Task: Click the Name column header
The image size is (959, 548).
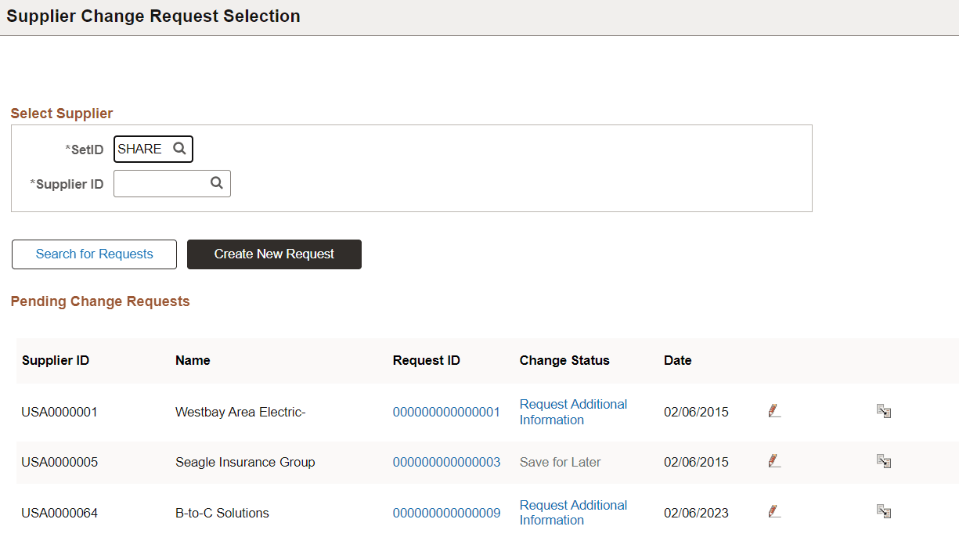Action: [x=193, y=360]
